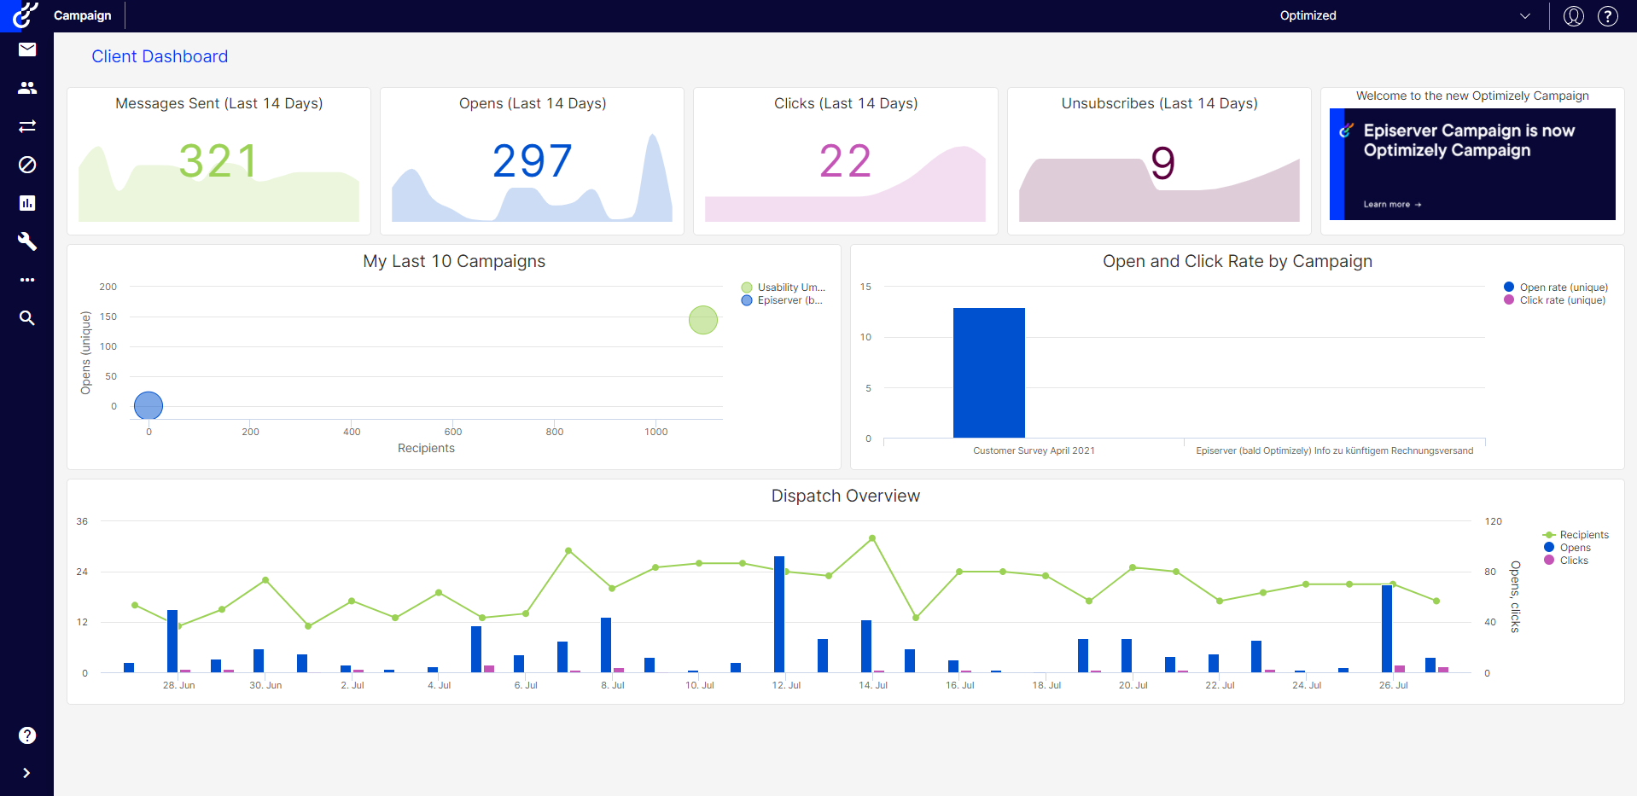Expand the sidebar using the bottom chevron
1637x796 pixels.
pos(26,773)
